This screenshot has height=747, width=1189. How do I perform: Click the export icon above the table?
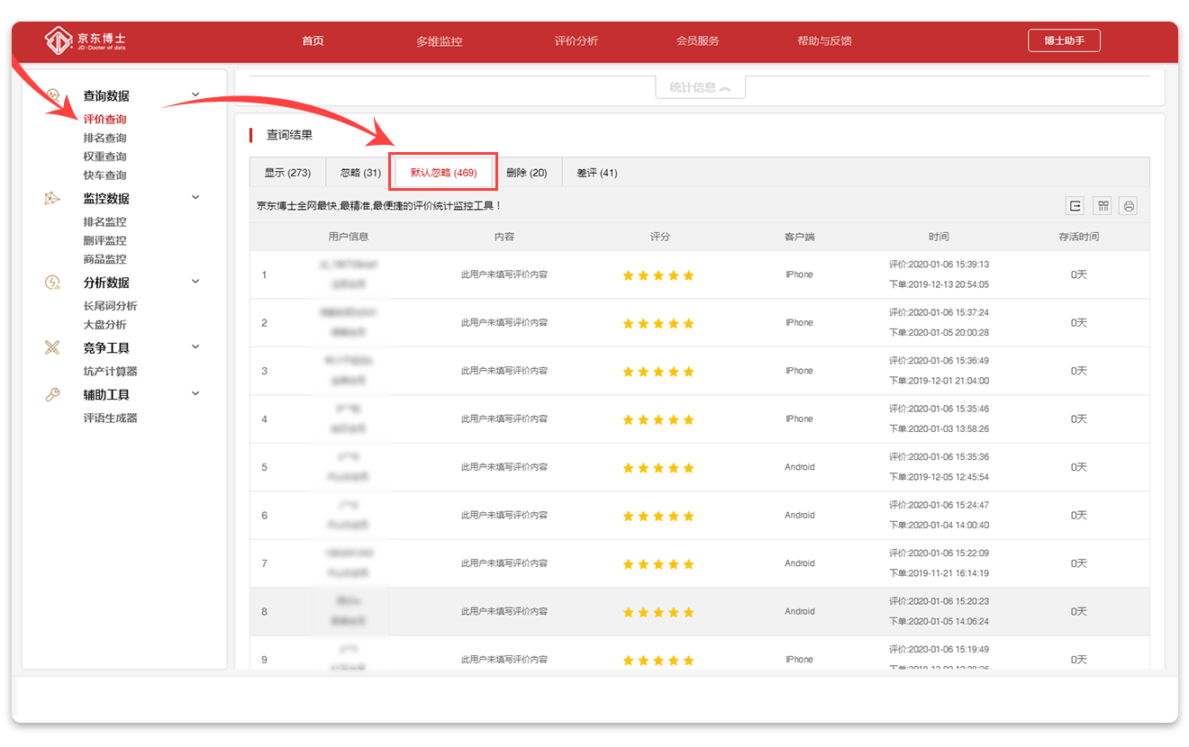[x=1075, y=206]
